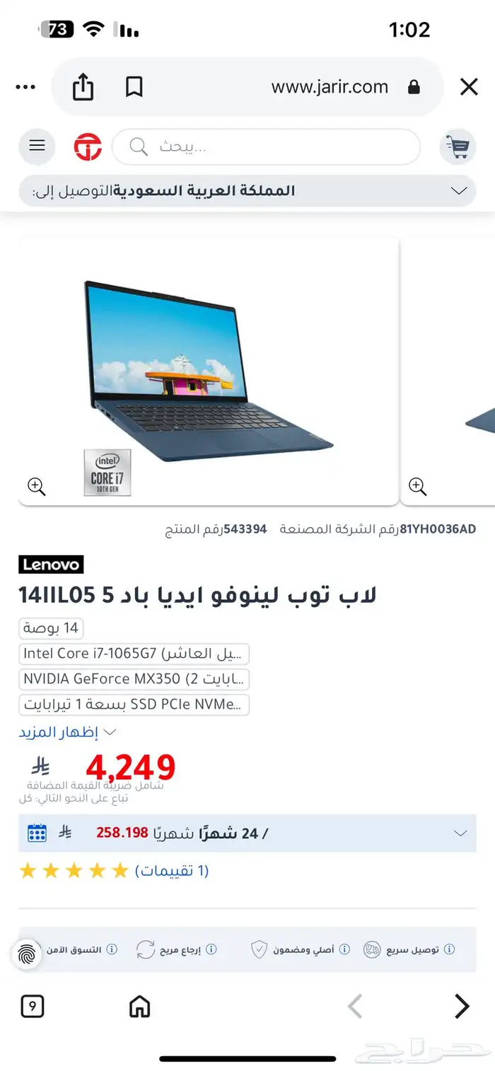This screenshot has height=1071, width=495.
Task: Bookmark this page with the bookmark icon
Action: point(134,87)
